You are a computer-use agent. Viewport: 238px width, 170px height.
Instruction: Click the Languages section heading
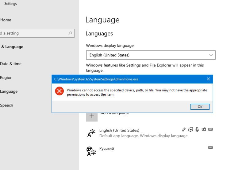pyautogui.click(x=99, y=33)
